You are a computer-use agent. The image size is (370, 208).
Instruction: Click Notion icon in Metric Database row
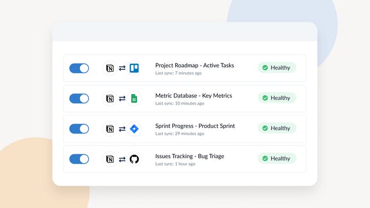(x=110, y=99)
